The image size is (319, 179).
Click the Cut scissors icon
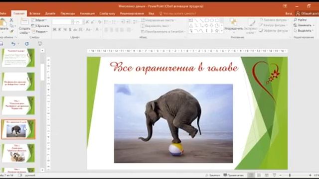(11, 20)
